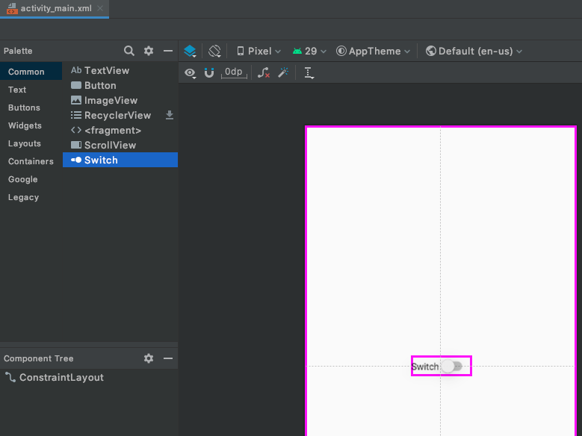Viewport: 582px width, 436px height.
Task: Click the fragment brackets icon
Action: coord(76,130)
